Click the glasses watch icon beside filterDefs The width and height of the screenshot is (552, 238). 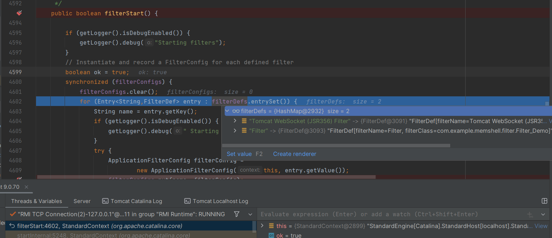tap(236, 111)
